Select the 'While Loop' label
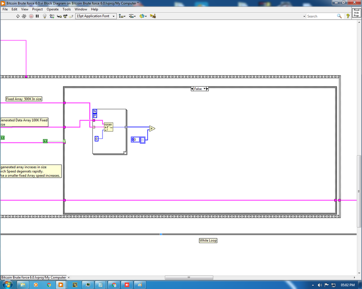 click(x=208, y=241)
